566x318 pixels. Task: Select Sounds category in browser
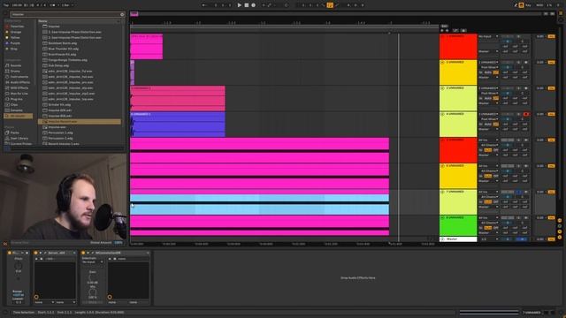pyautogui.click(x=16, y=65)
